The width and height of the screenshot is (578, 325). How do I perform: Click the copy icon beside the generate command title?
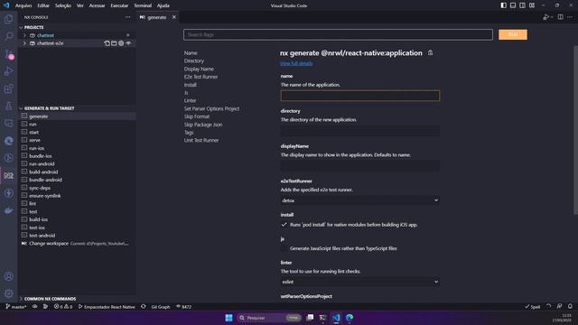(430, 53)
